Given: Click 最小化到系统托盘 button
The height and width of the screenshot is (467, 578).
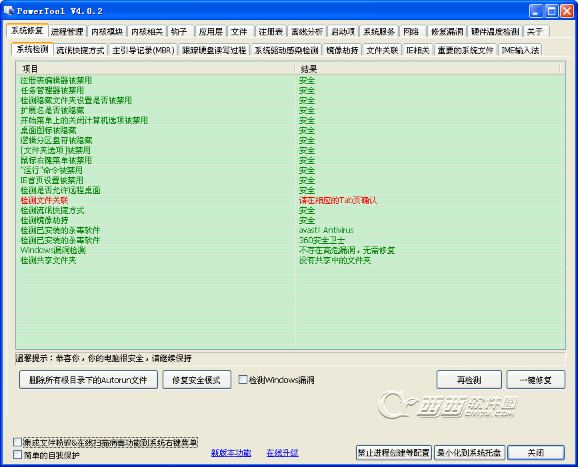Looking at the screenshot, I should [x=469, y=452].
